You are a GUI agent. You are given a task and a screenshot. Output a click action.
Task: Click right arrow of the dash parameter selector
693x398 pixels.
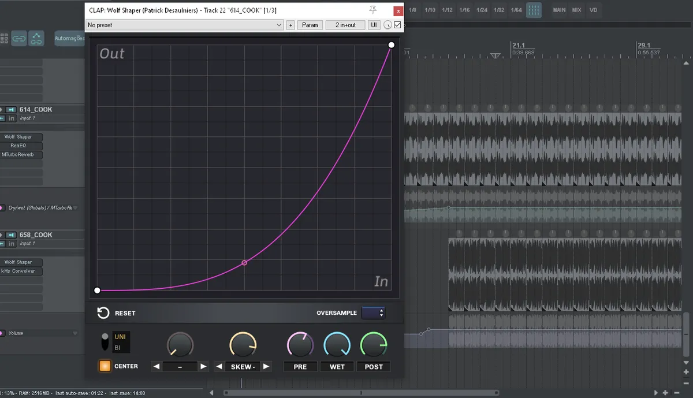(203, 366)
